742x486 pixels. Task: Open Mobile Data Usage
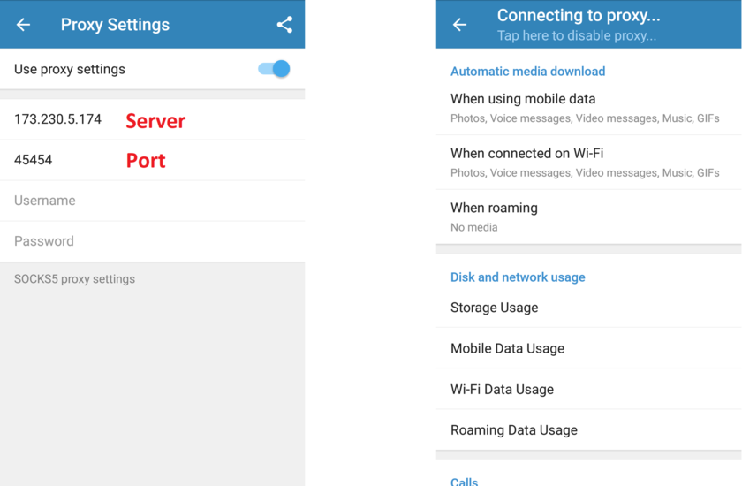click(588, 348)
